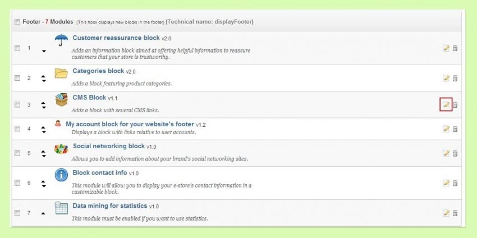Check the Data mining for statistics checkbox

[17, 213]
